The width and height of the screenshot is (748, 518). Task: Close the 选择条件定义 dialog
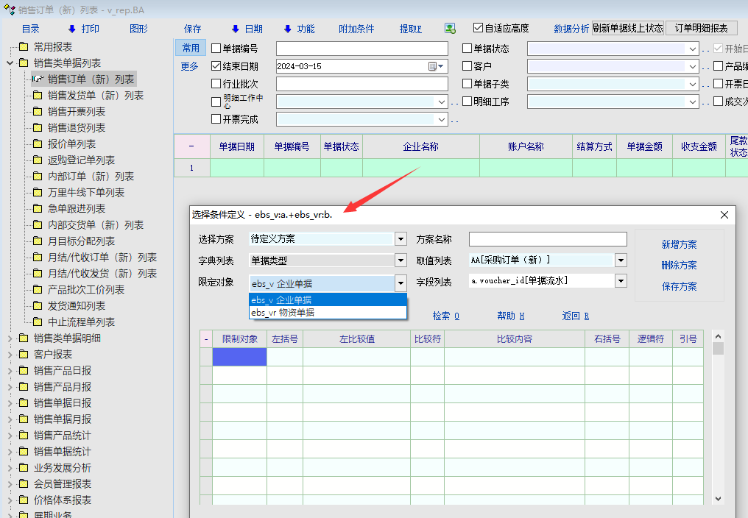[x=724, y=215]
